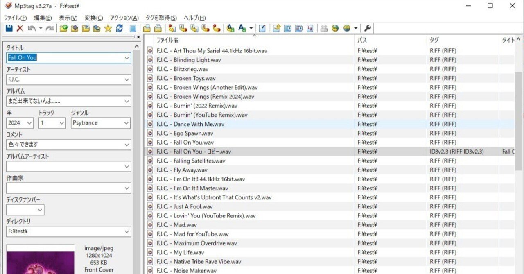Click the album cover art thumbnail
The height and width of the screenshot is (274, 524).
[41, 259]
